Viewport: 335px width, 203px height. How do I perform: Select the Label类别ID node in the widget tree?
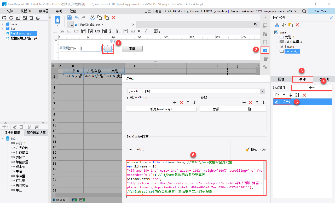293,42
